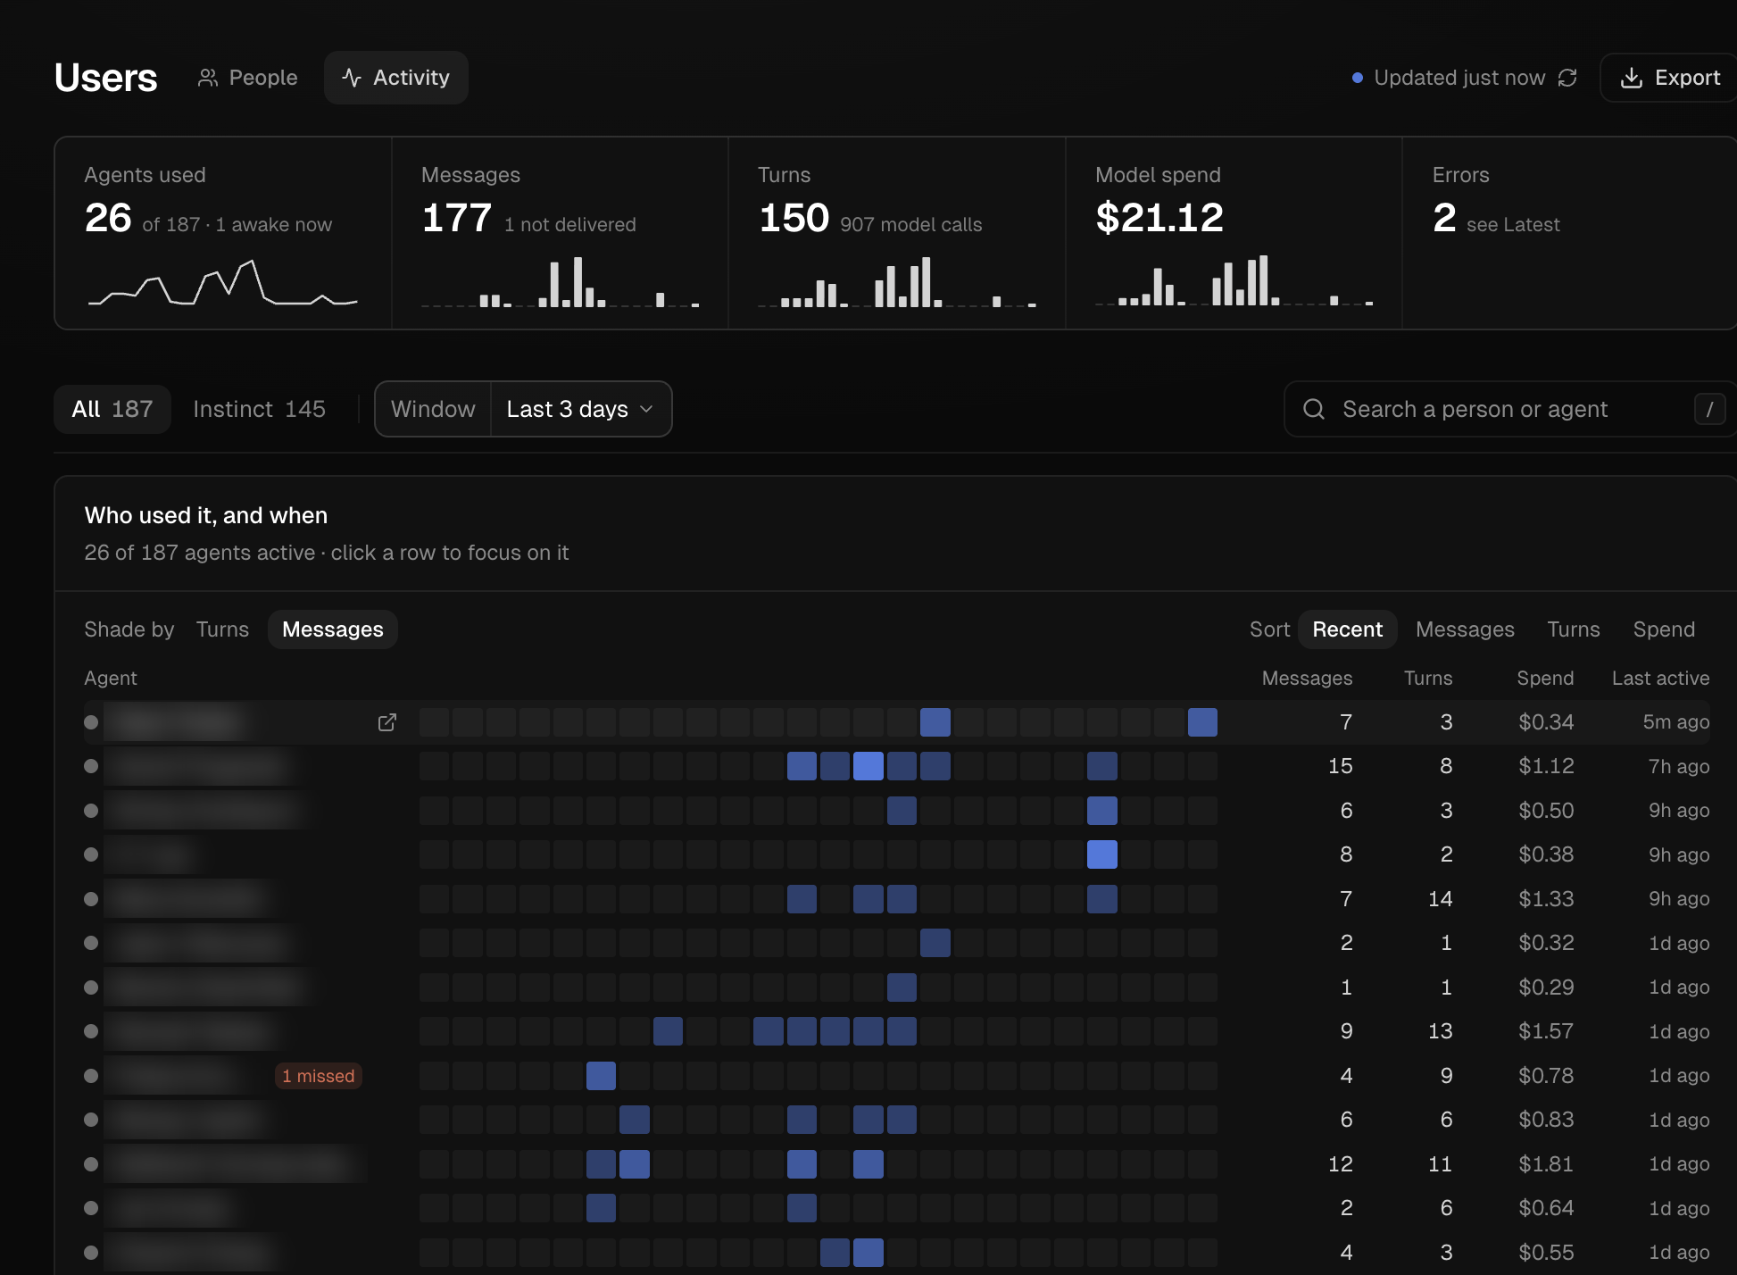Open the Last 3 days window dropdown
The image size is (1737, 1275).
[x=580, y=409]
